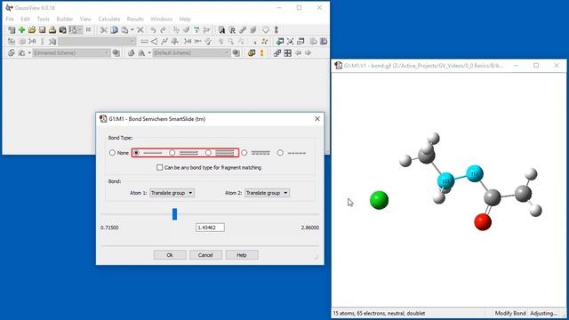Expand the Paste icon's dropdown arrow
569x320 pixels.
(132, 29)
